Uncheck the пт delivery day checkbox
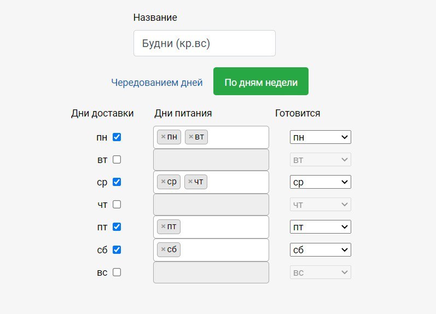Screen dimensions: 436x314 coord(117,227)
